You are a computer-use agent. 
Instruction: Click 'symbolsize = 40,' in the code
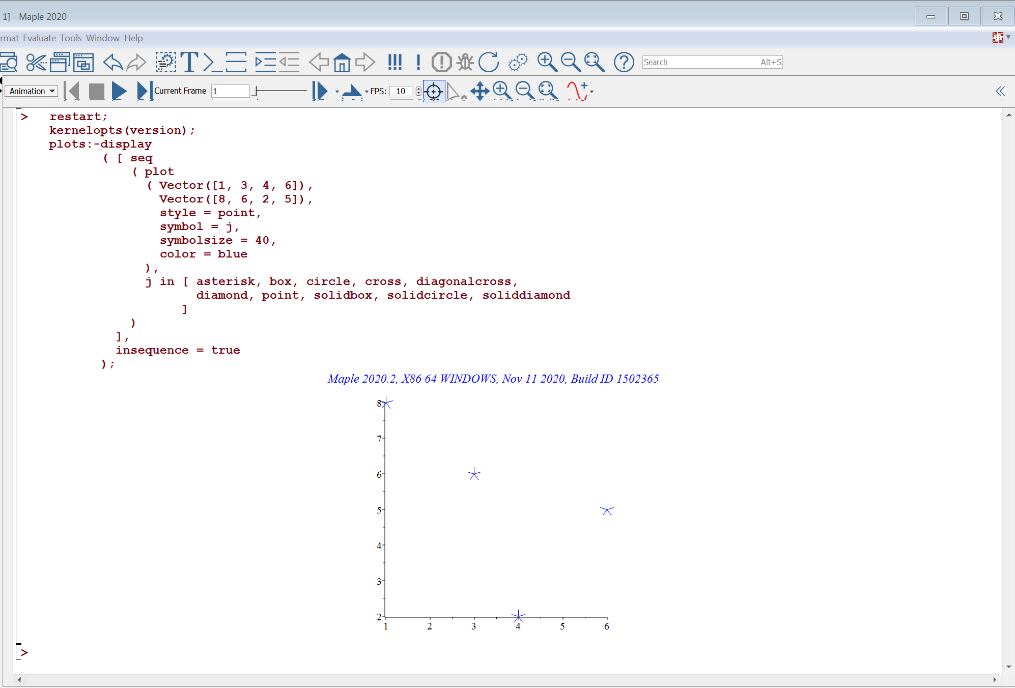pos(217,240)
